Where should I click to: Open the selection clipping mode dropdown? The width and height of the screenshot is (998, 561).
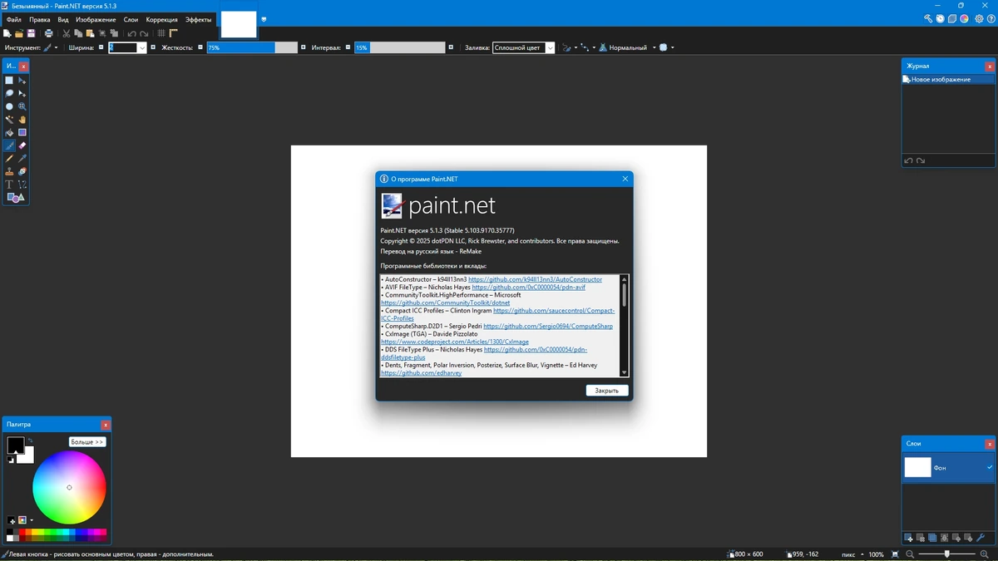click(x=667, y=47)
